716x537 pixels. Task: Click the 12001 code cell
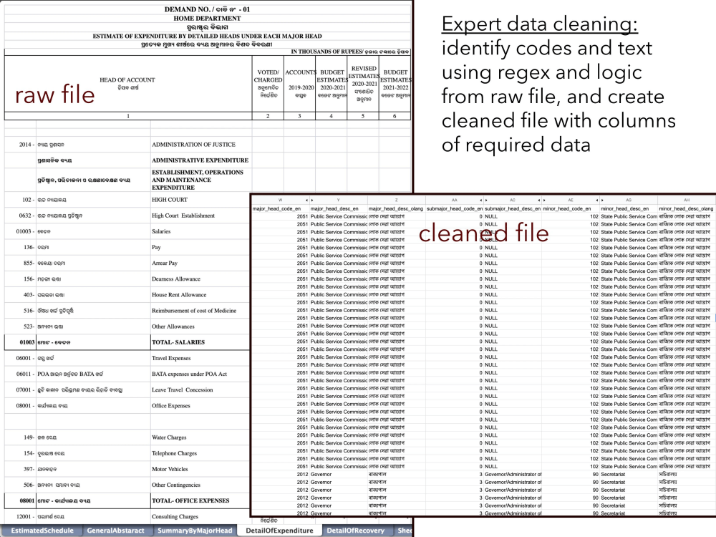point(21,517)
